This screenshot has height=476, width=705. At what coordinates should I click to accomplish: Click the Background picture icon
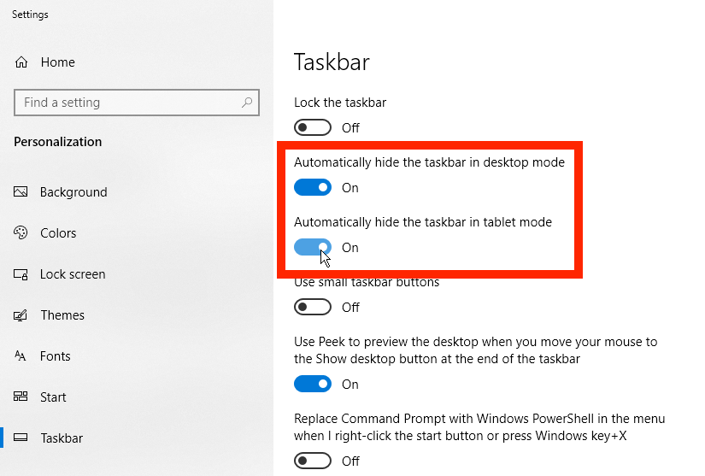pos(21,192)
